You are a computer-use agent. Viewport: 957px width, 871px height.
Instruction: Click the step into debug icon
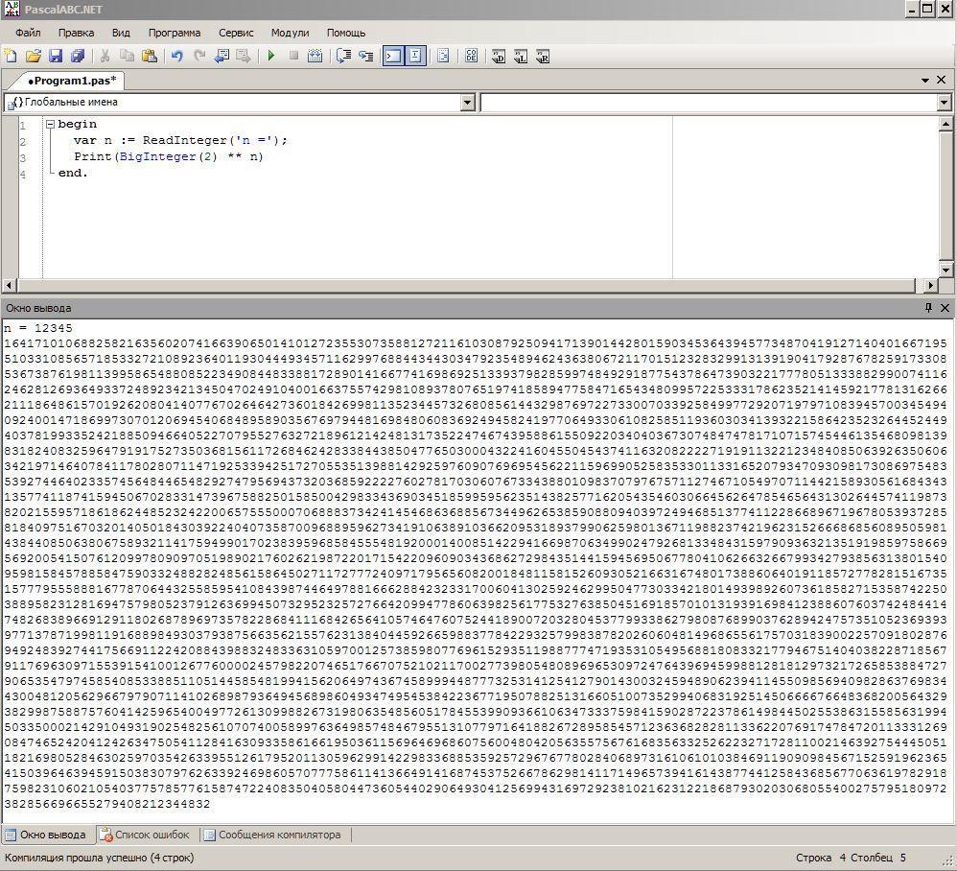(x=365, y=57)
